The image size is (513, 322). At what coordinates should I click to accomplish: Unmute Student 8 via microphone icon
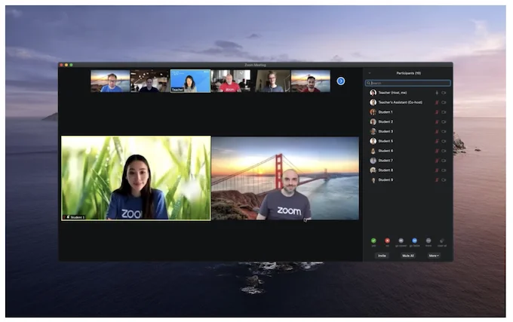[437, 170]
